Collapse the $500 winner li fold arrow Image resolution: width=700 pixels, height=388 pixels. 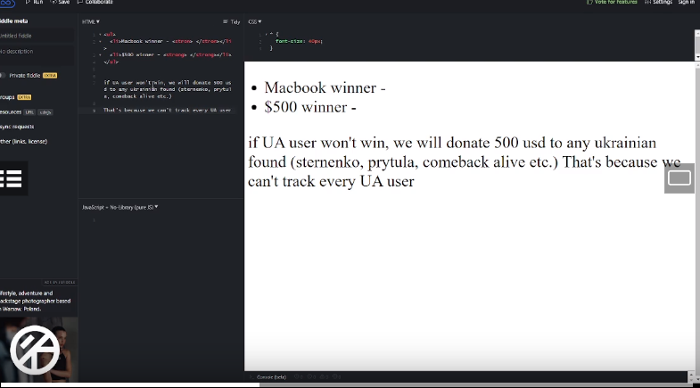click(x=100, y=55)
